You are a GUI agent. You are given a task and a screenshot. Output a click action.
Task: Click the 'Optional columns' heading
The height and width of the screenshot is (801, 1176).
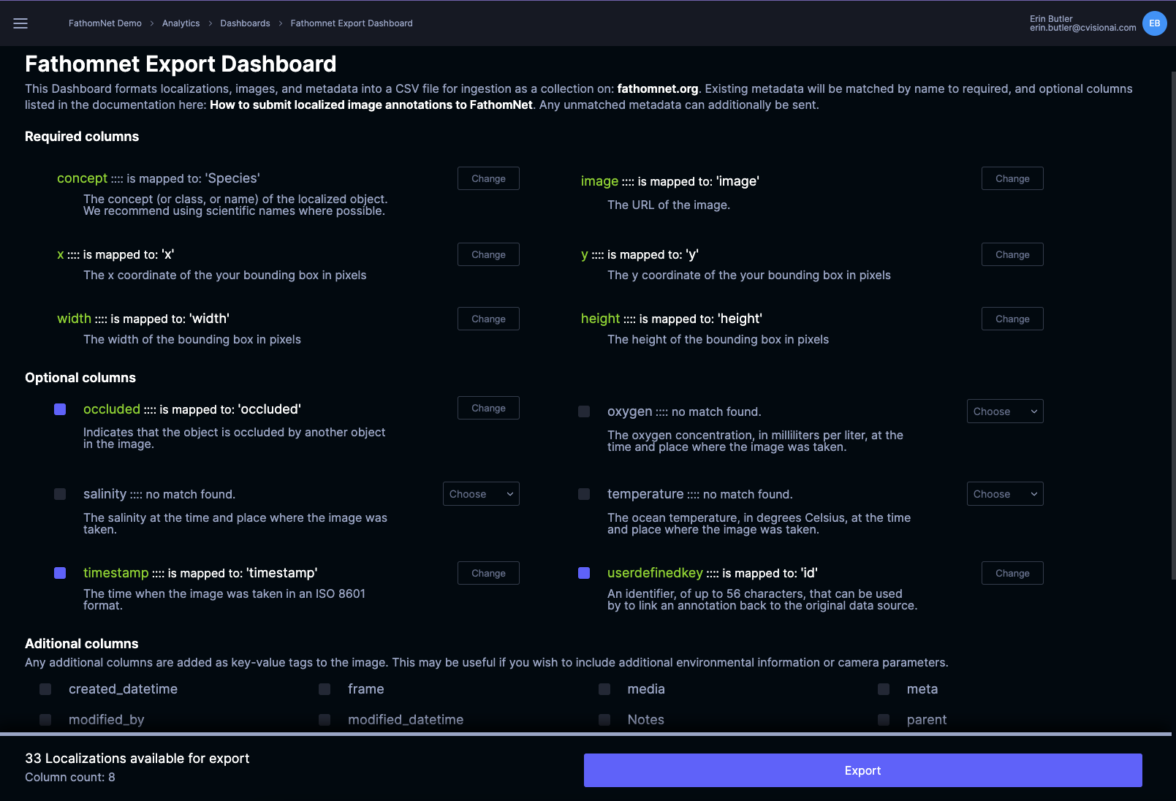point(80,378)
